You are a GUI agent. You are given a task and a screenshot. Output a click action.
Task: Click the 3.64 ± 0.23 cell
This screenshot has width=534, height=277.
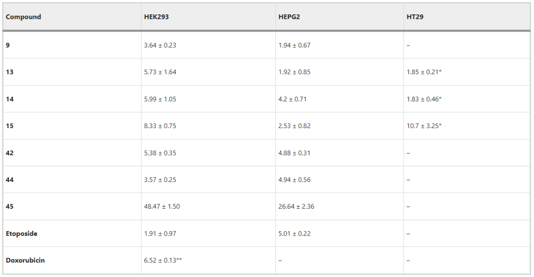pos(160,45)
